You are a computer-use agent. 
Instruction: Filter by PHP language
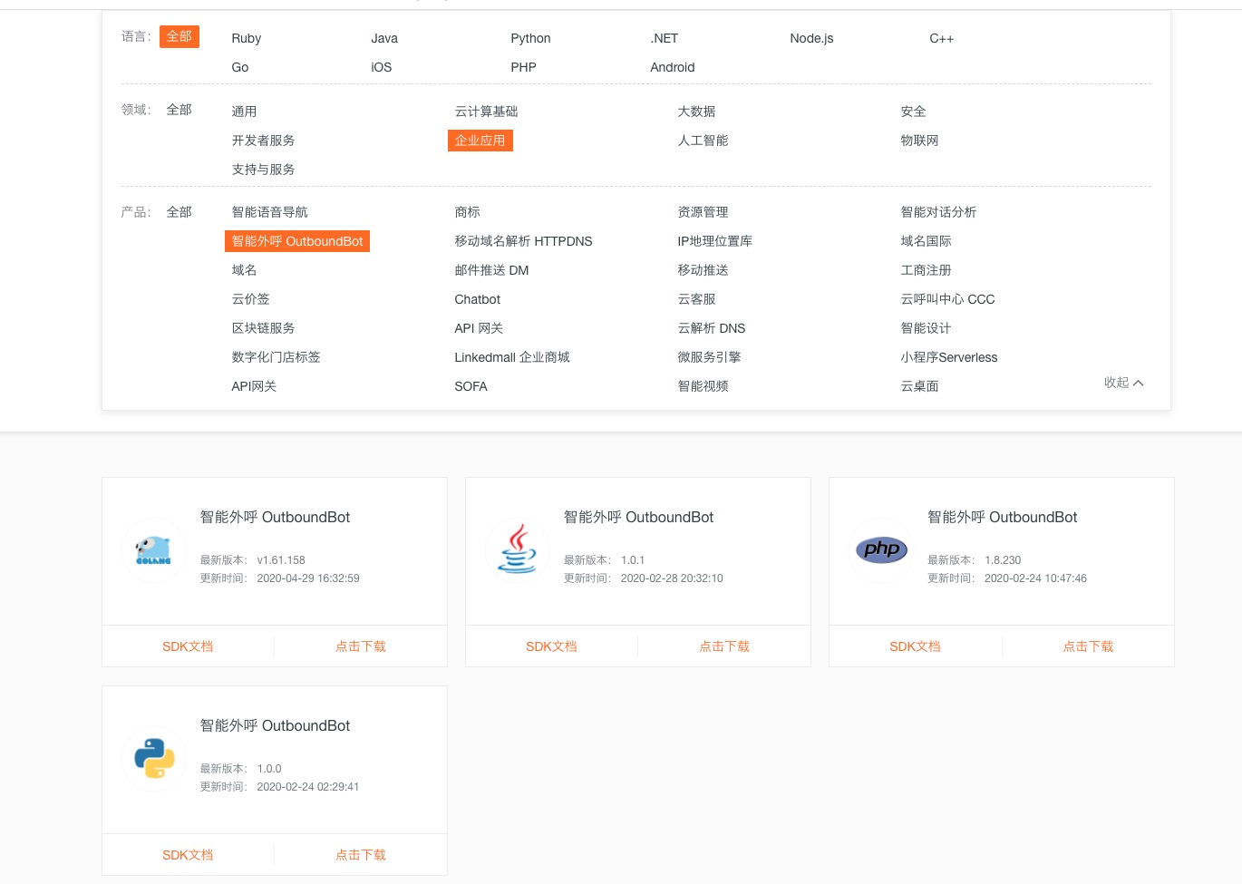[523, 67]
